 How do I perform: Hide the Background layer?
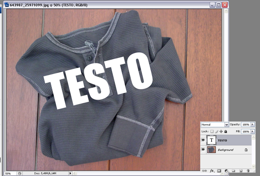203,149
